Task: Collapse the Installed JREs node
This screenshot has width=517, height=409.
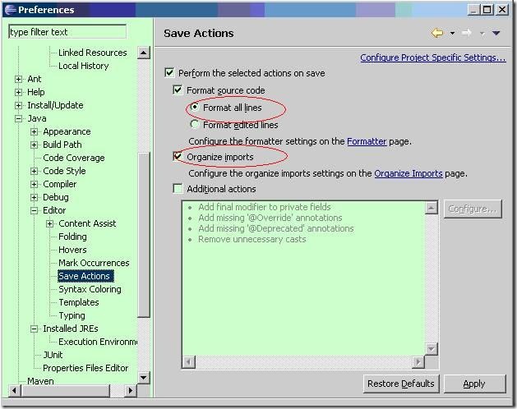Action: [34, 329]
